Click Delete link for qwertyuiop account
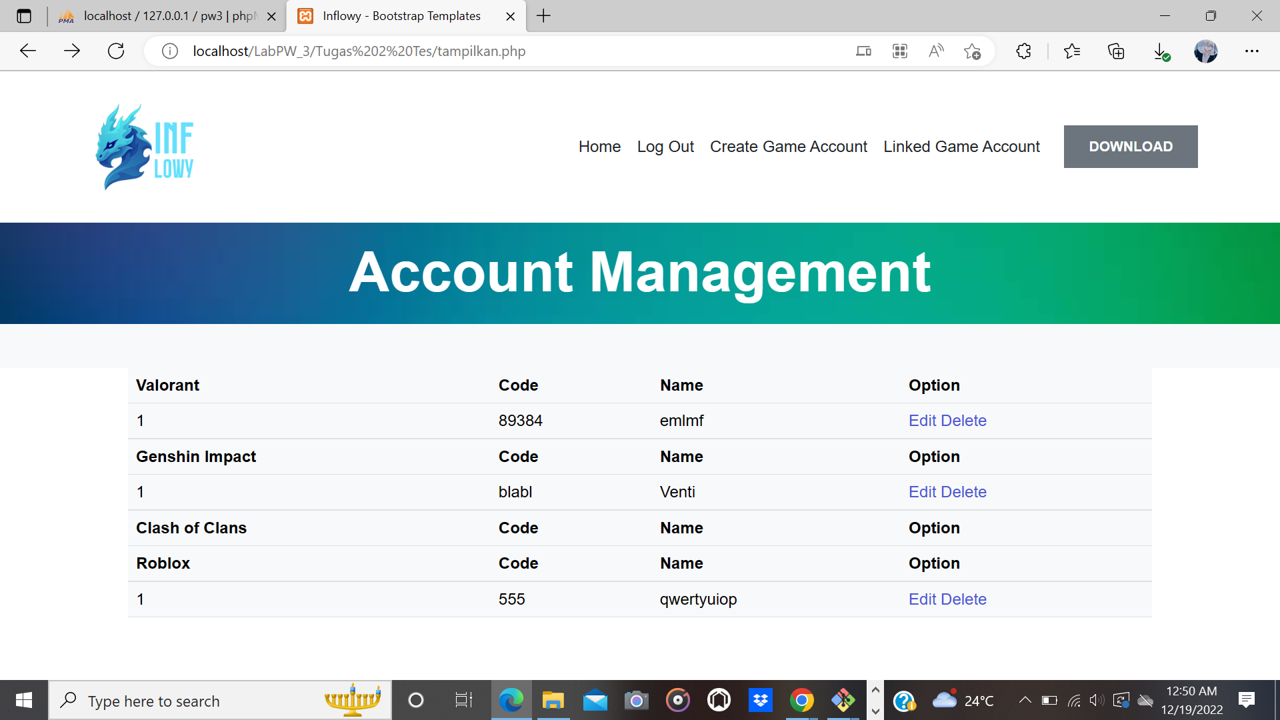 coord(963,599)
